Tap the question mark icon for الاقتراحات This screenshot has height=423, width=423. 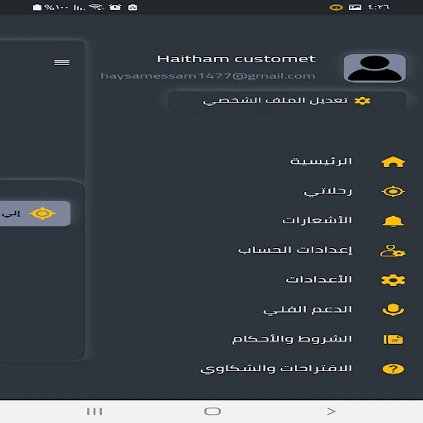(393, 369)
